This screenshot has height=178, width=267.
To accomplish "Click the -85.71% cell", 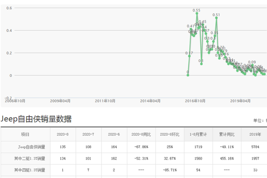I will pyautogui.click(x=170, y=170).
